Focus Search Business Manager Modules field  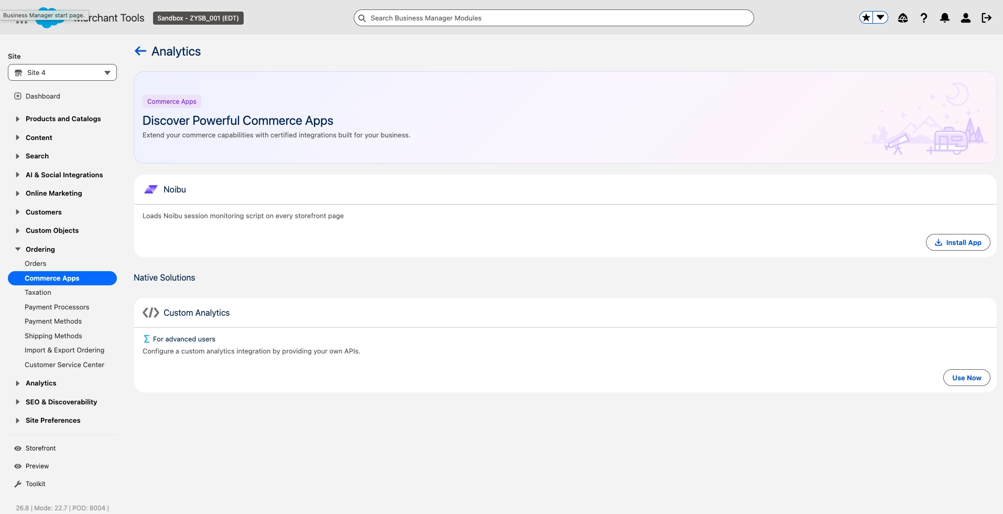(x=554, y=18)
